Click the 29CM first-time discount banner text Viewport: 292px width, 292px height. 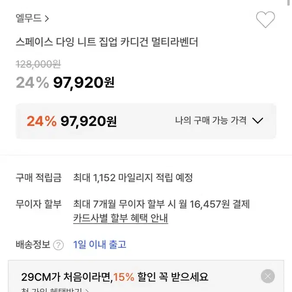(115, 277)
